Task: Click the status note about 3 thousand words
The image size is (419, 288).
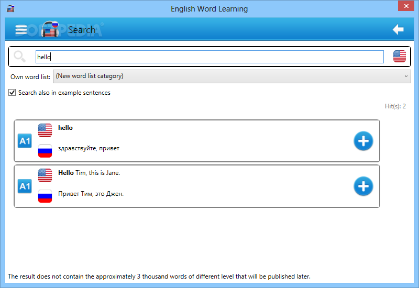Action: pyautogui.click(x=159, y=276)
